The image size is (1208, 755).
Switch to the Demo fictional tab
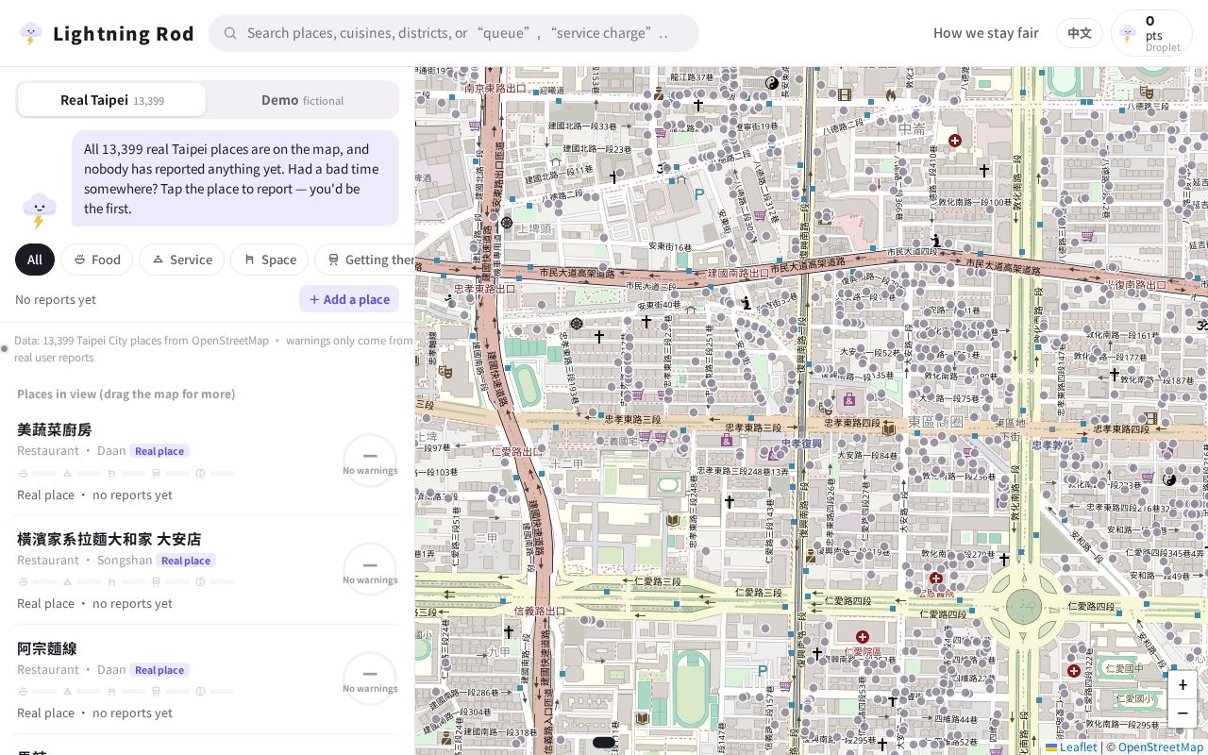(302, 100)
